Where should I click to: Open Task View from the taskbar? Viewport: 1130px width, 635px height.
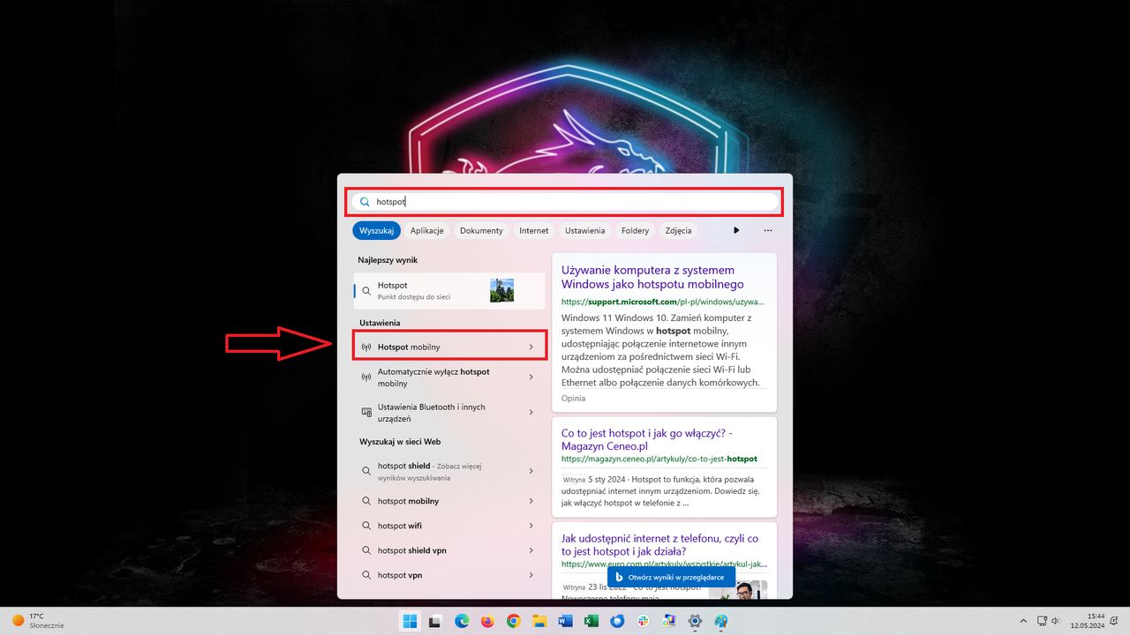click(x=435, y=621)
